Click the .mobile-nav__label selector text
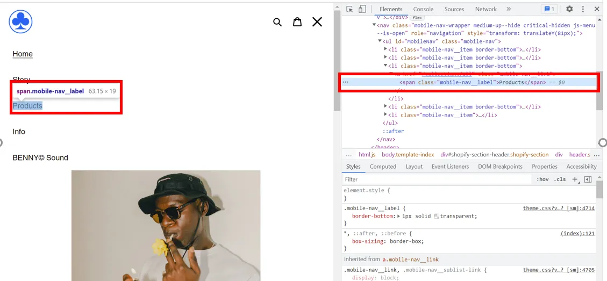Screen dimensions: 607x281 coord(373,208)
